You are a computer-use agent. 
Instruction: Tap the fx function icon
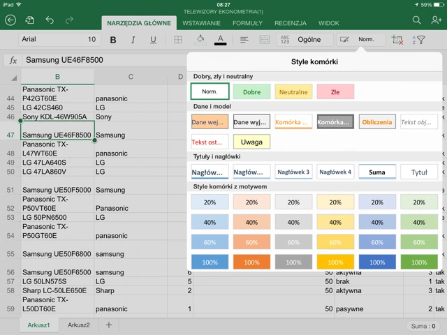click(x=13, y=60)
